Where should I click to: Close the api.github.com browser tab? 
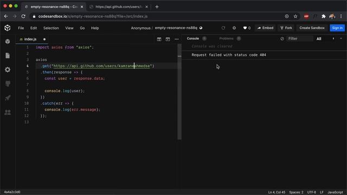(146, 7)
